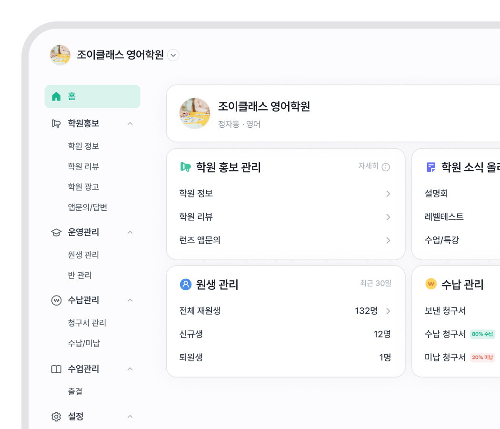Click the 80% 수납 badge
The width and height of the screenshot is (500, 429).
tap(482, 334)
